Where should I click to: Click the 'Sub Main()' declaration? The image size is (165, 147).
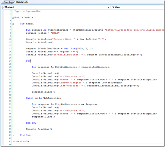27,24
